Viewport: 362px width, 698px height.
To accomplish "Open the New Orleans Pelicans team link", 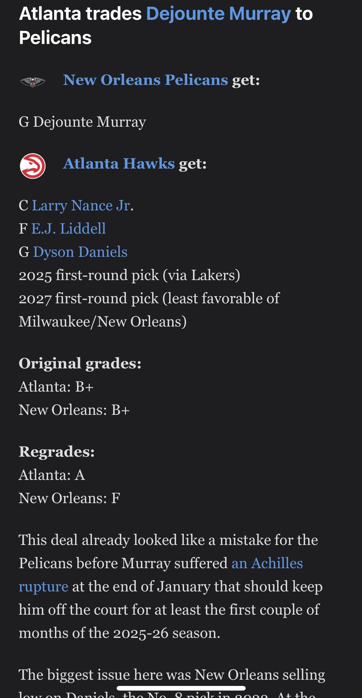I will click(x=145, y=80).
